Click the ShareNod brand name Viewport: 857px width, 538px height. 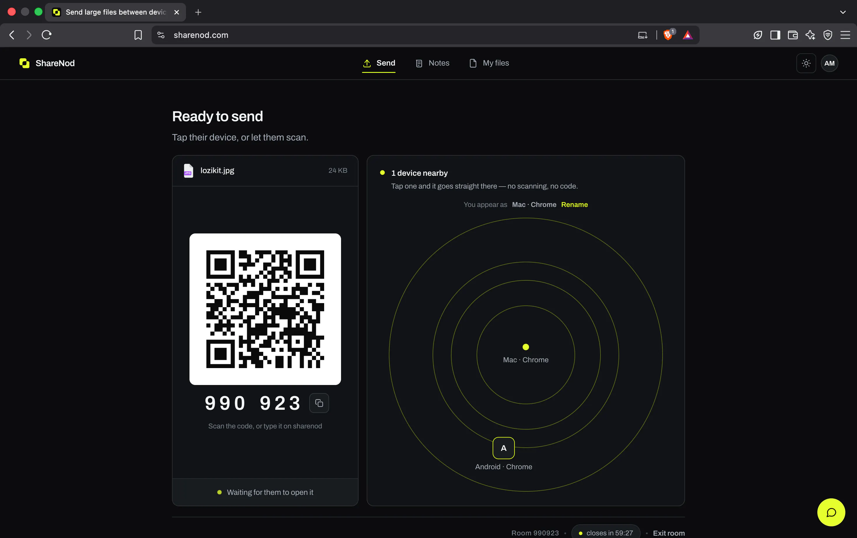(x=55, y=63)
